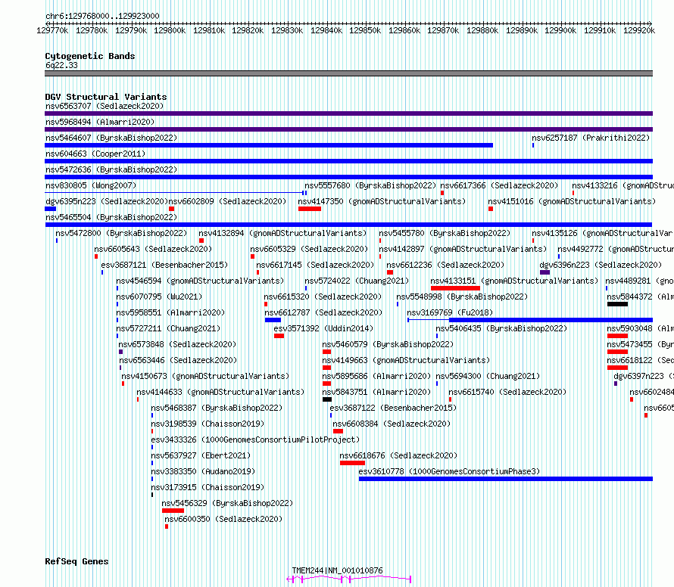The image size is (674, 587).
Task: Click the dgv6396n223 (Sedlazeck2020) label
Action: click(601, 265)
